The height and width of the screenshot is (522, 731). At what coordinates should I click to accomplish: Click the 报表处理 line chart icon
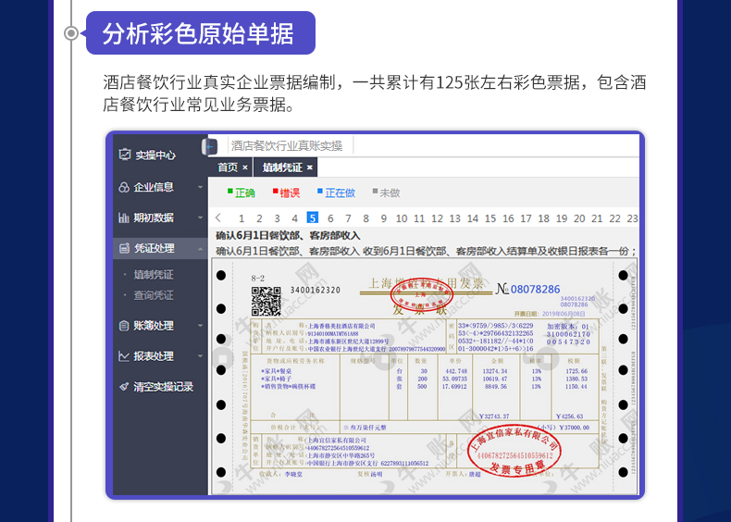[x=124, y=356]
